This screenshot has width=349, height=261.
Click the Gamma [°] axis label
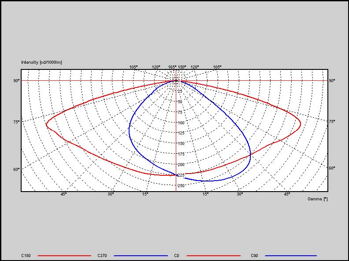[318, 199]
